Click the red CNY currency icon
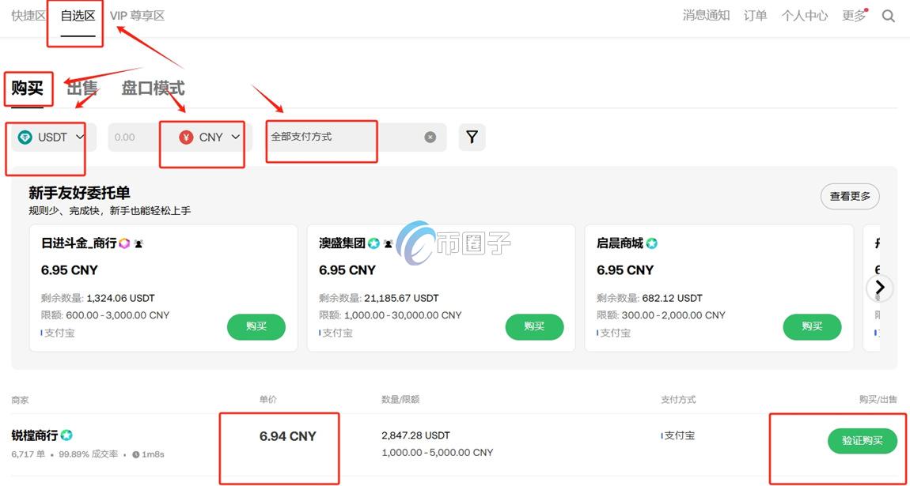Screen dimensions: 910x486 tap(186, 137)
